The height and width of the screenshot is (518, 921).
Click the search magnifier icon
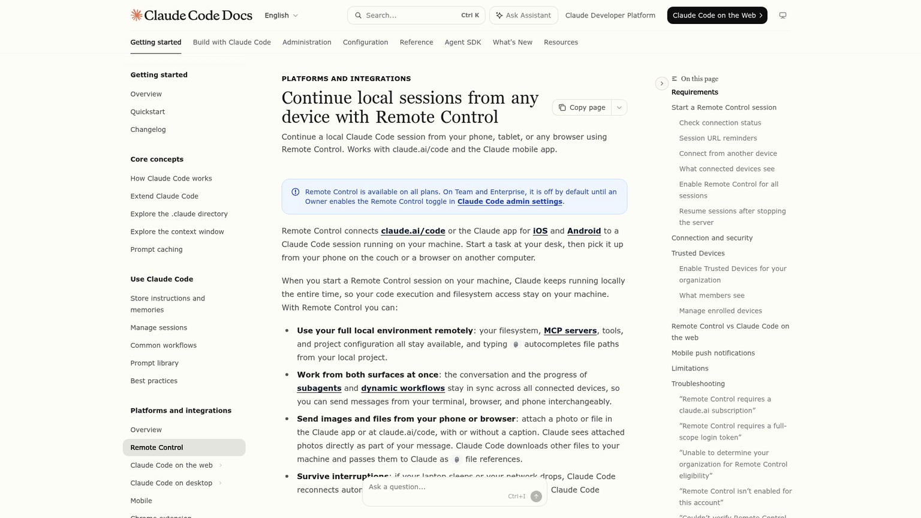(359, 16)
